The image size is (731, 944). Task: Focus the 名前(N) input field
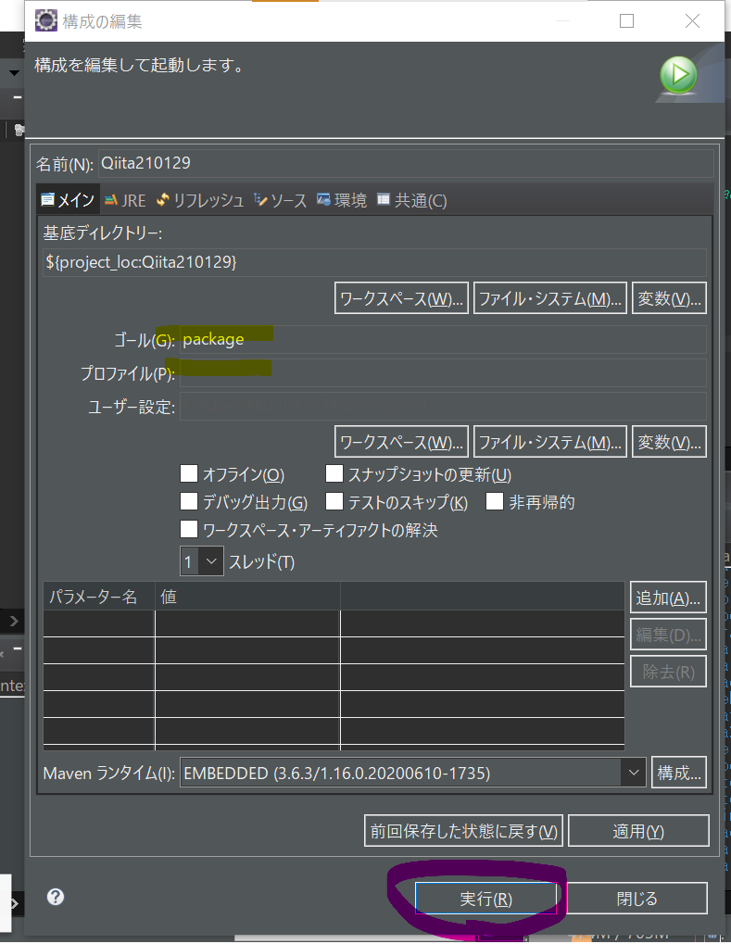tap(406, 163)
